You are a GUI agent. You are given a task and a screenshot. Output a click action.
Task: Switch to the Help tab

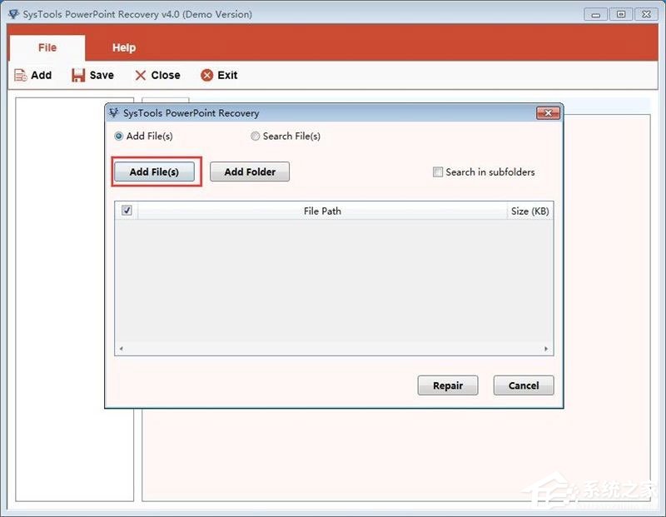point(123,47)
